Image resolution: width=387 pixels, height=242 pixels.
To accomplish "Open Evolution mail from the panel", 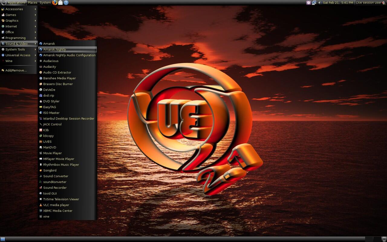I will (60, 2).
